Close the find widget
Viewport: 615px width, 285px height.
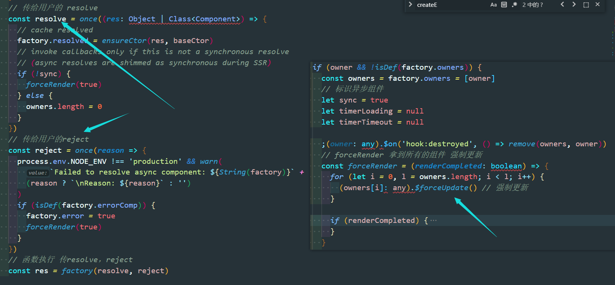[x=597, y=5]
